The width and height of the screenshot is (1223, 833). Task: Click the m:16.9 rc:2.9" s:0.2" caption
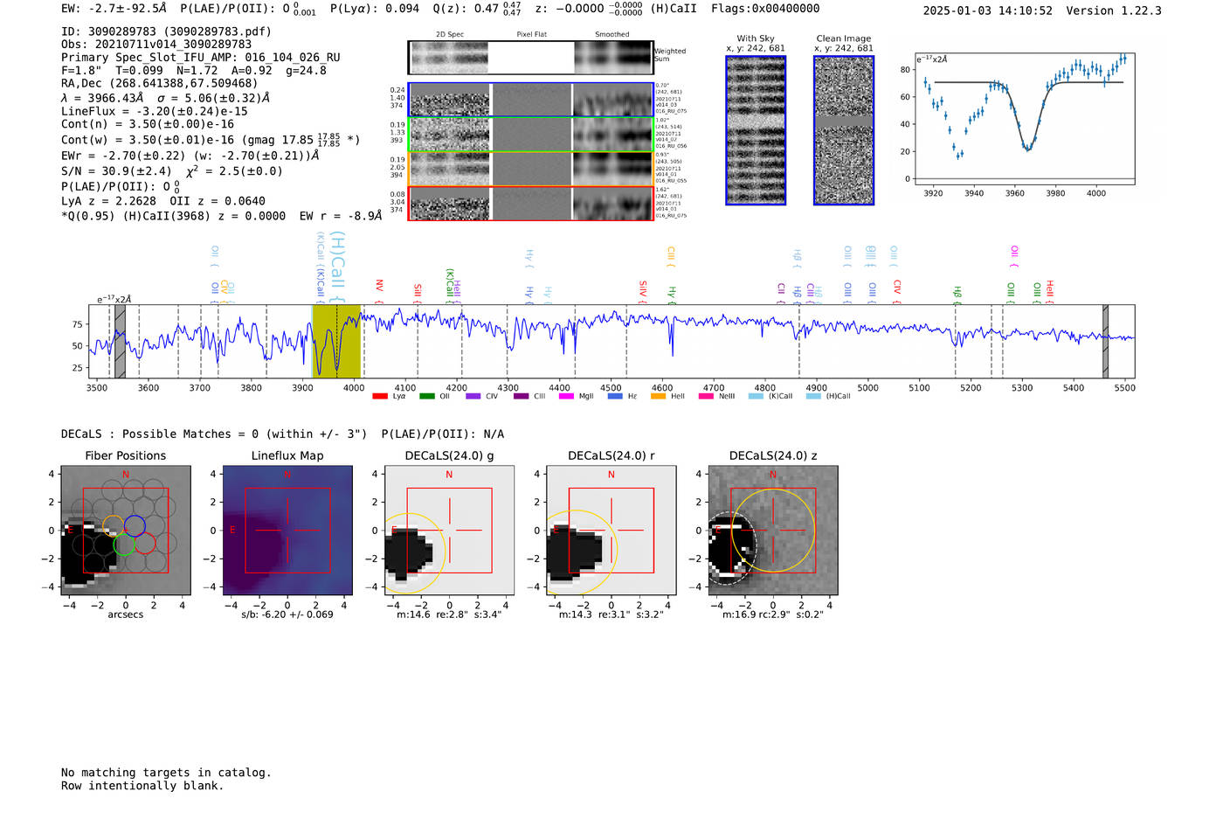point(773,614)
